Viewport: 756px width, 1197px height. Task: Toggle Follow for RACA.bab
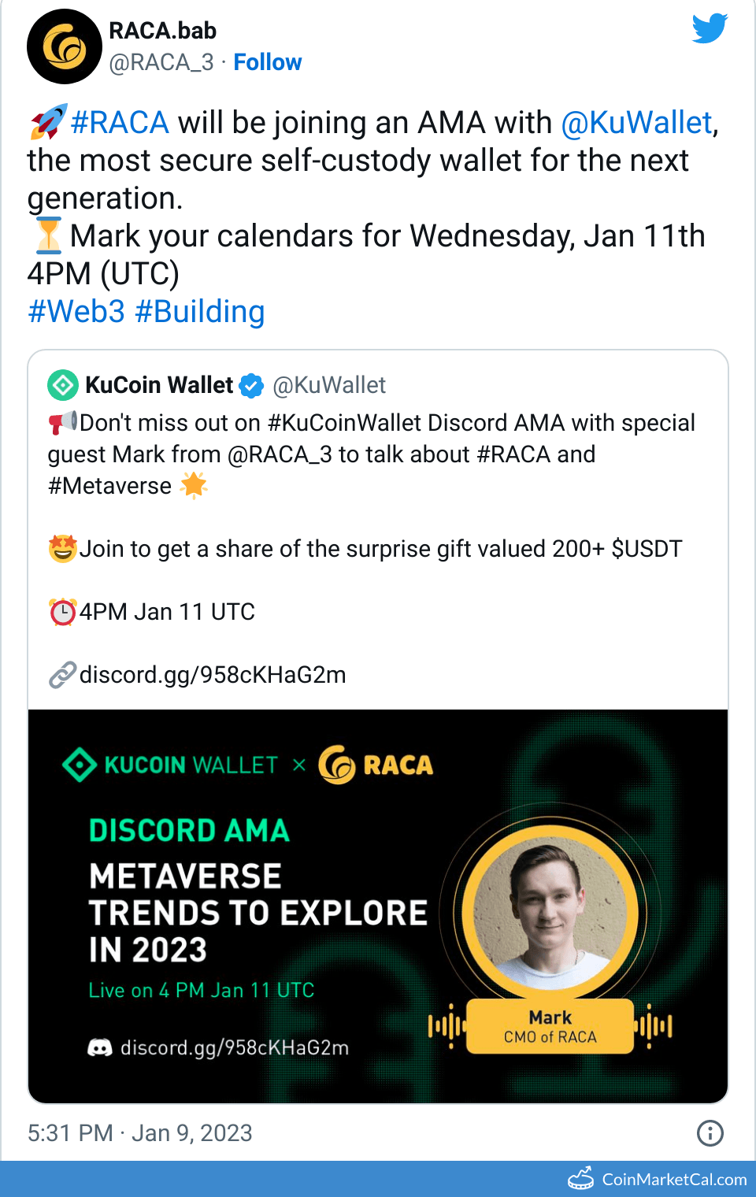click(268, 62)
